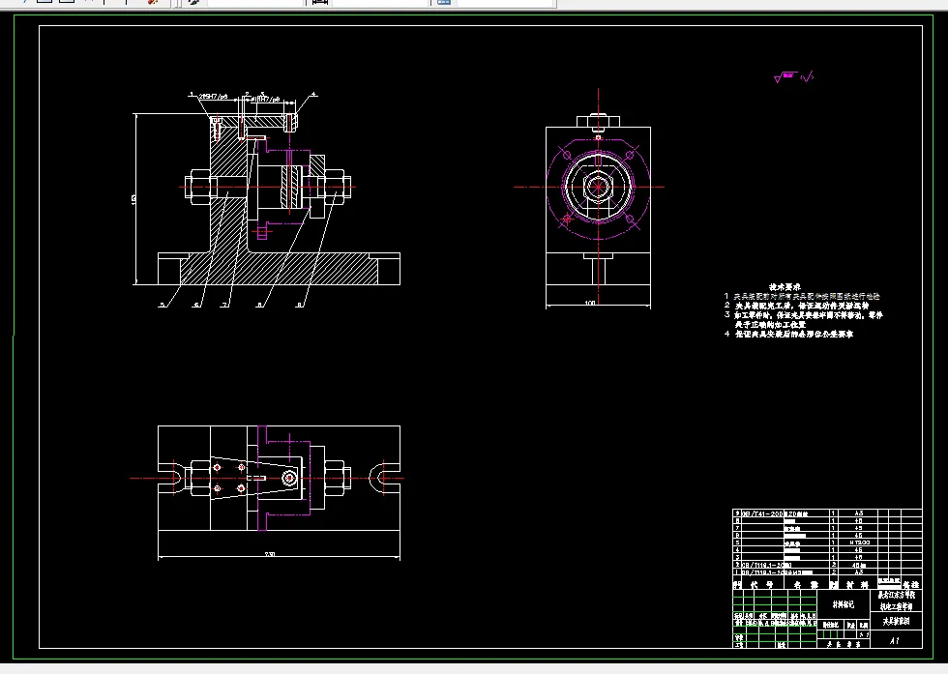
Task: Click the dimension style icon in the top toolbar
Action: pyautogui.click(x=320, y=2)
